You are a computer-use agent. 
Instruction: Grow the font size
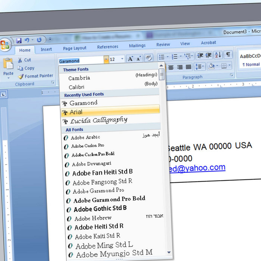pyautogui.click(x=130, y=59)
